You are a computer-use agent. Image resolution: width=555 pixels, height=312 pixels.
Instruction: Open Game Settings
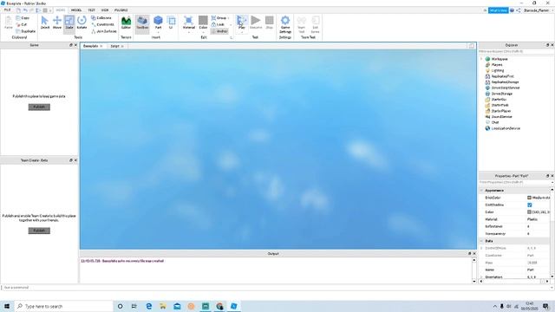click(285, 24)
